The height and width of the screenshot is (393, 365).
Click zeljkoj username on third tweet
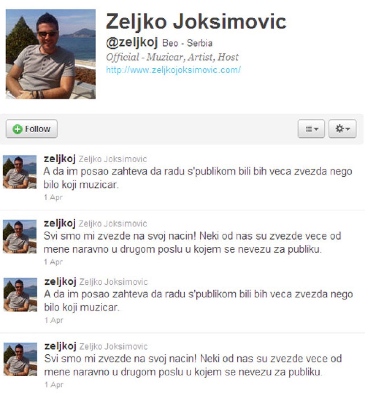click(60, 282)
